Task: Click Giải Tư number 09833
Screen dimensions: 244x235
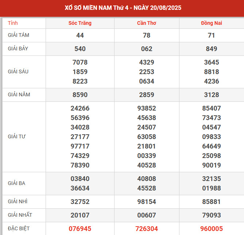Action: [x=212, y=137]
